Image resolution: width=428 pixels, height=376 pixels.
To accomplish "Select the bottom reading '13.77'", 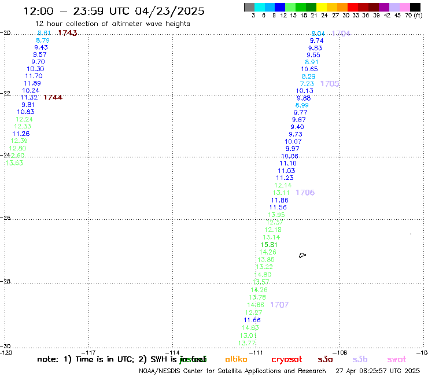I will 247,343.
